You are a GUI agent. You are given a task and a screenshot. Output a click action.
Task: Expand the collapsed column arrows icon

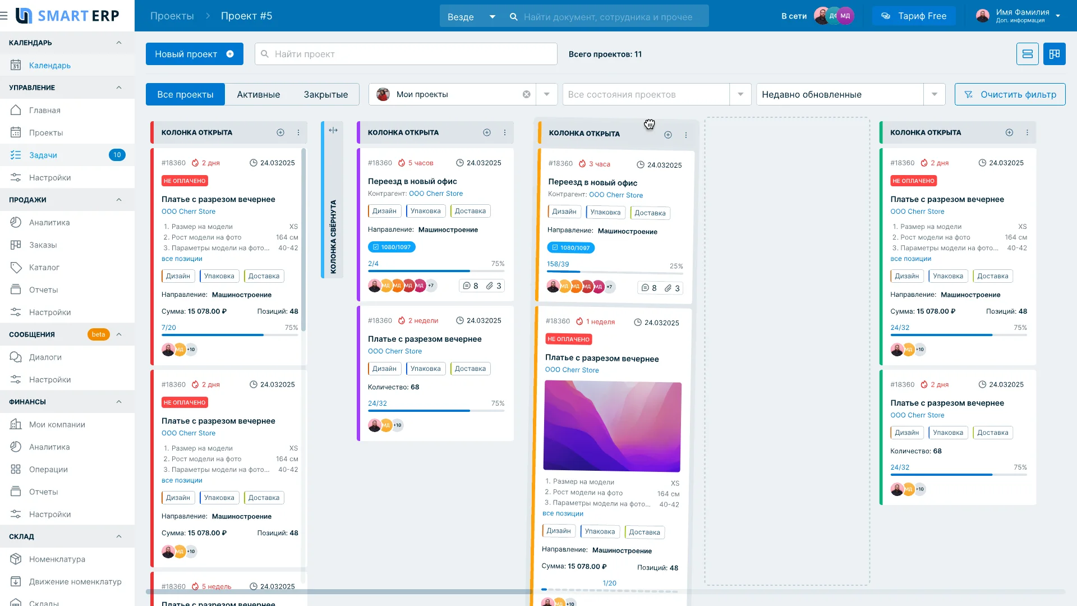point(333,130)
